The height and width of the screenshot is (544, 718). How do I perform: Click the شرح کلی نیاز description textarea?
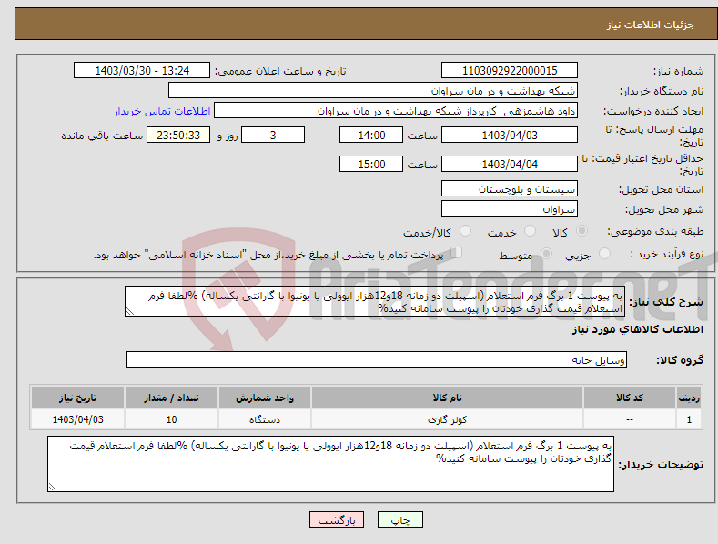click(x=375, y=301)
